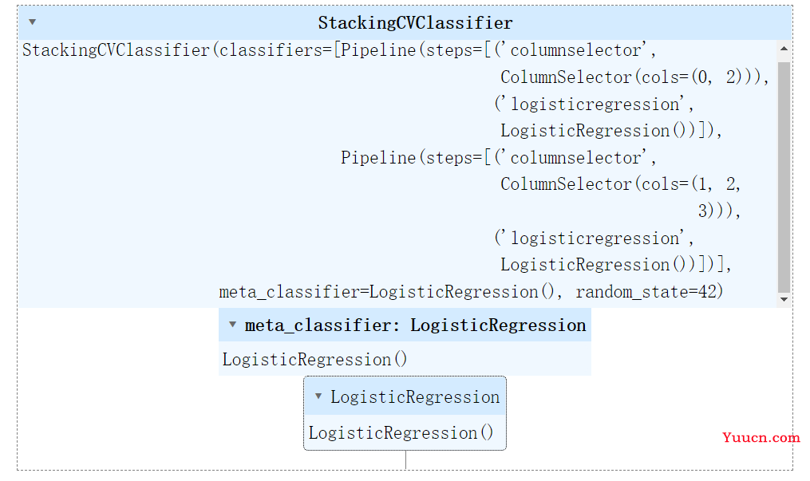This screenshot has height=481, width=810.
Task: Click the wrapped 3))), continuation line
Action: click(x=719, y=211)
